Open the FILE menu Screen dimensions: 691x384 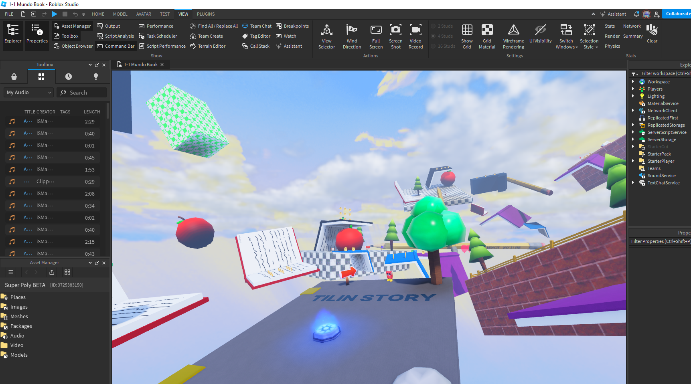pyautogui.click(x=9, y=14)
